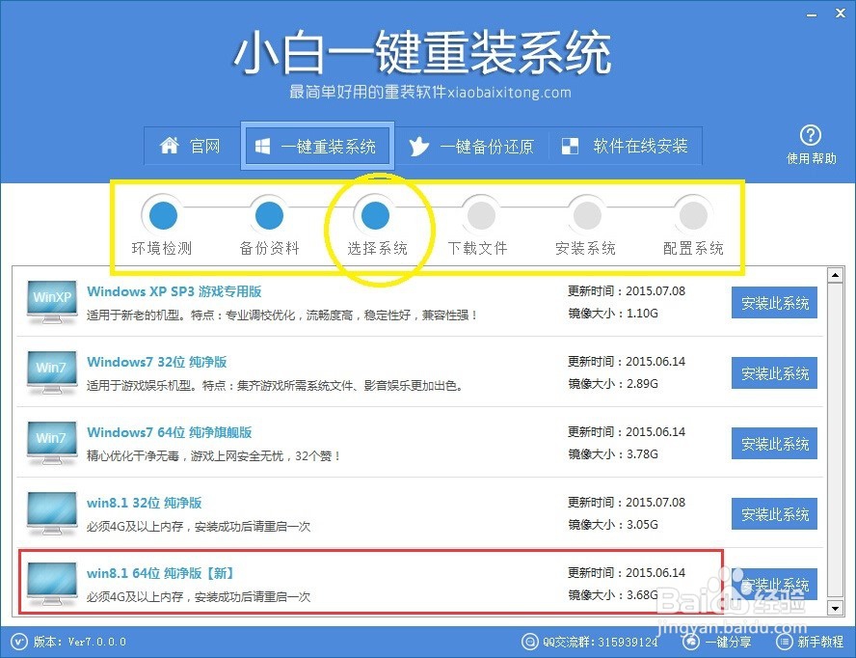Click 镜像大小:3.05G text

pos(613,525)
